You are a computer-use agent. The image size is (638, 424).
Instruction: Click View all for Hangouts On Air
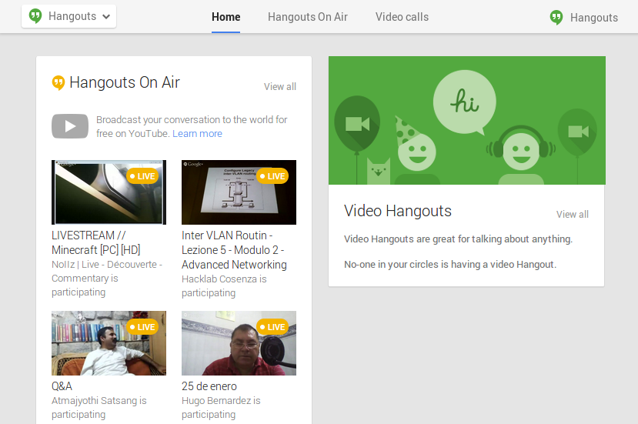tap(280, 87)
